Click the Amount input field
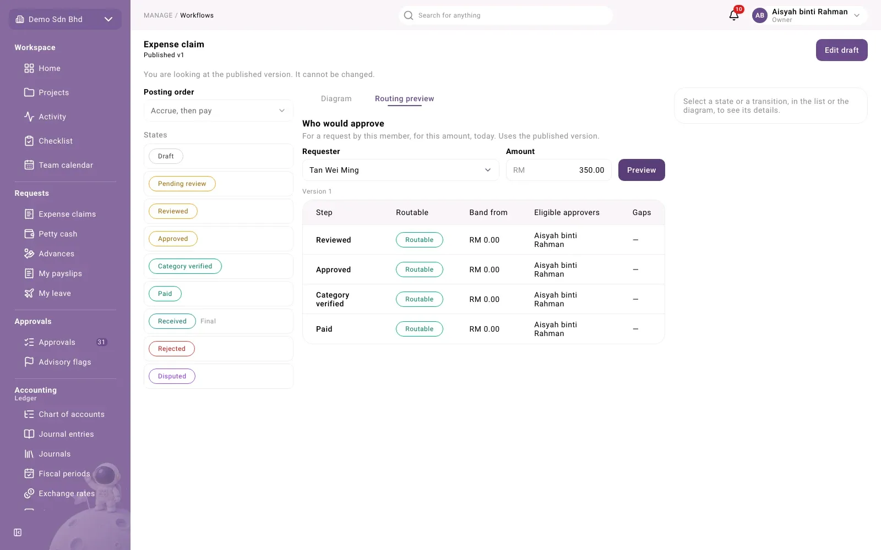The image size is (881, 550). coord(559,170)
